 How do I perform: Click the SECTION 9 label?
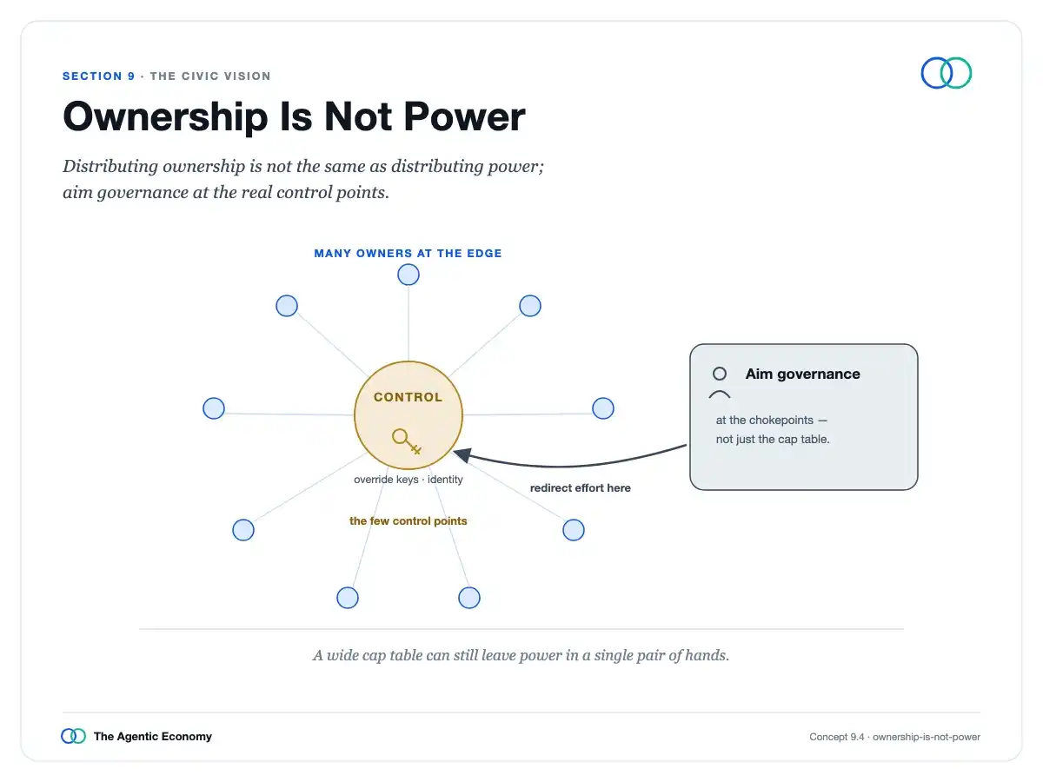(x=98, y=76)
